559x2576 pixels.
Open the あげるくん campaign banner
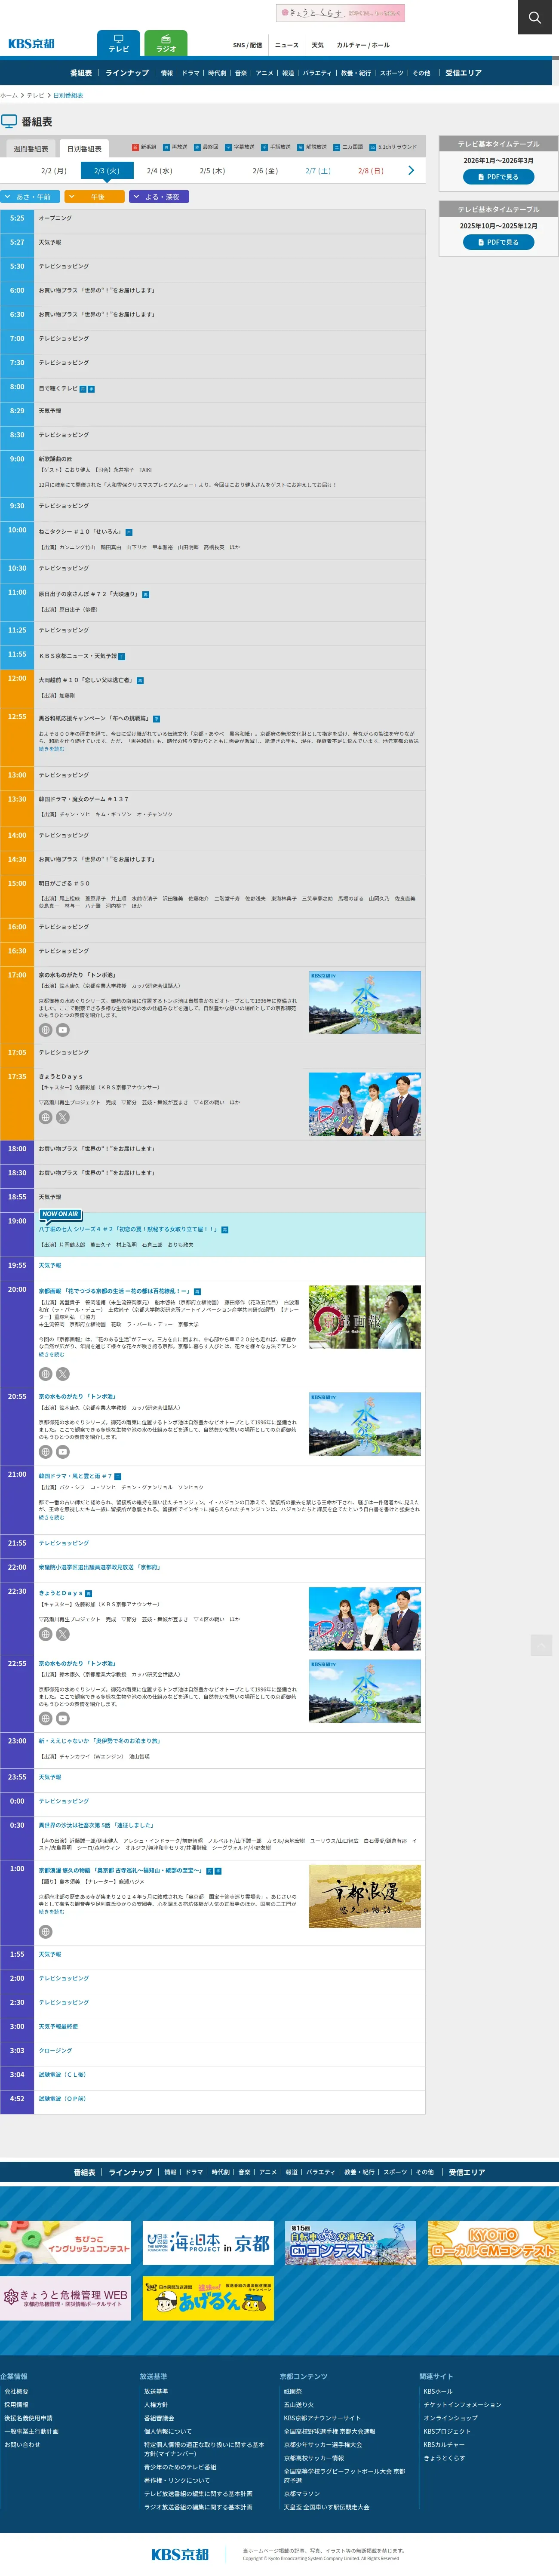point(208,2298)
